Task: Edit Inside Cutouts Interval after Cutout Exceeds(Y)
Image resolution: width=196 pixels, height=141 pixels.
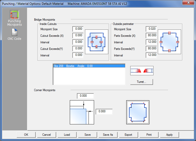Action: pyautogui.click(x=78, y=55)
